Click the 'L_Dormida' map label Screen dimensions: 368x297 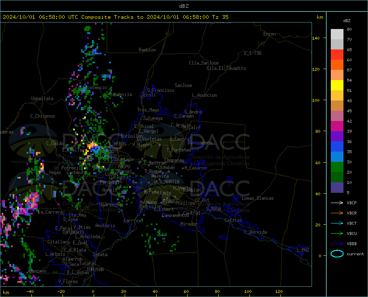click(x=256, y=232)
